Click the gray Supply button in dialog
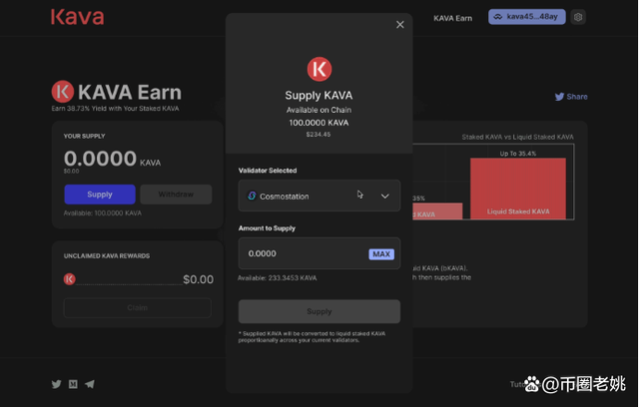 pyautogui.click(x=319, y=311)
